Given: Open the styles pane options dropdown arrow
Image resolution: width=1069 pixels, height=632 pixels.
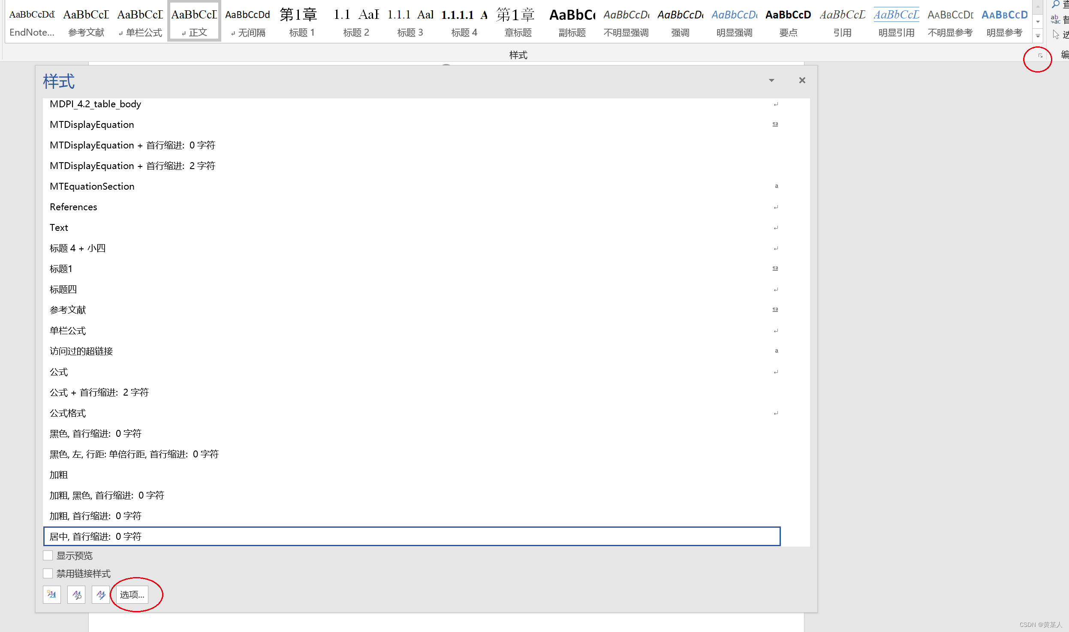Looking at the screenshot, I should [771, 80].
